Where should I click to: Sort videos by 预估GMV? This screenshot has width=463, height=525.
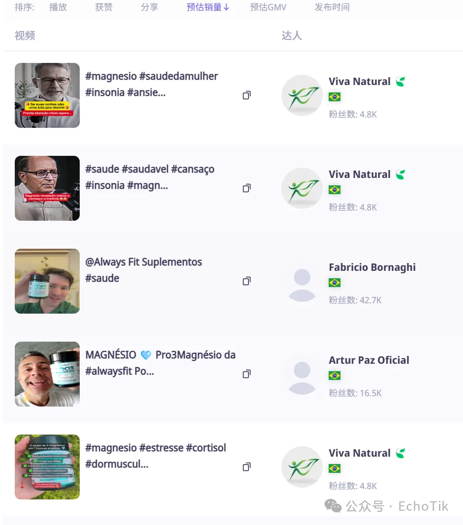click(x=268, y=7)
